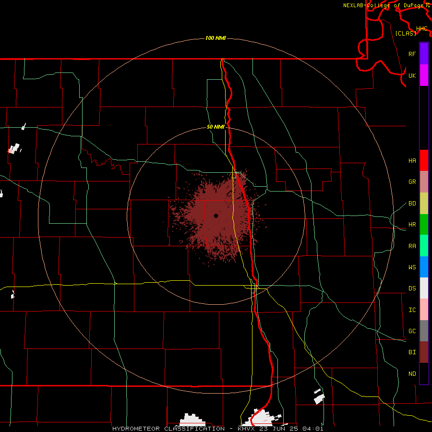The image size is (432, 432).
Task: Click the BD yellow legend swatch
Action: (424, 204)
